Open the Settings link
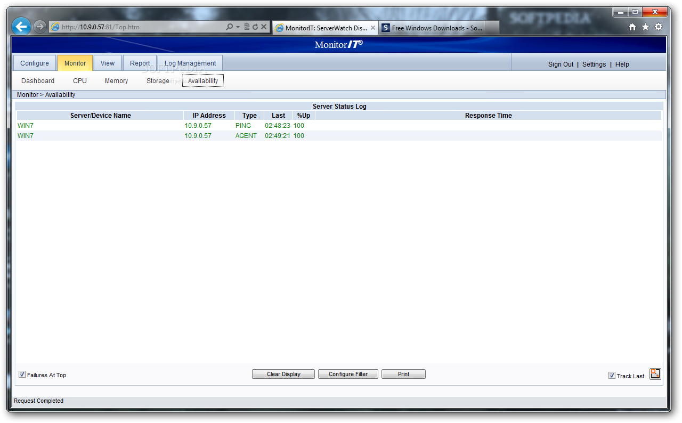This screenshot has width=682, height=423. click(x=594, y=64)
